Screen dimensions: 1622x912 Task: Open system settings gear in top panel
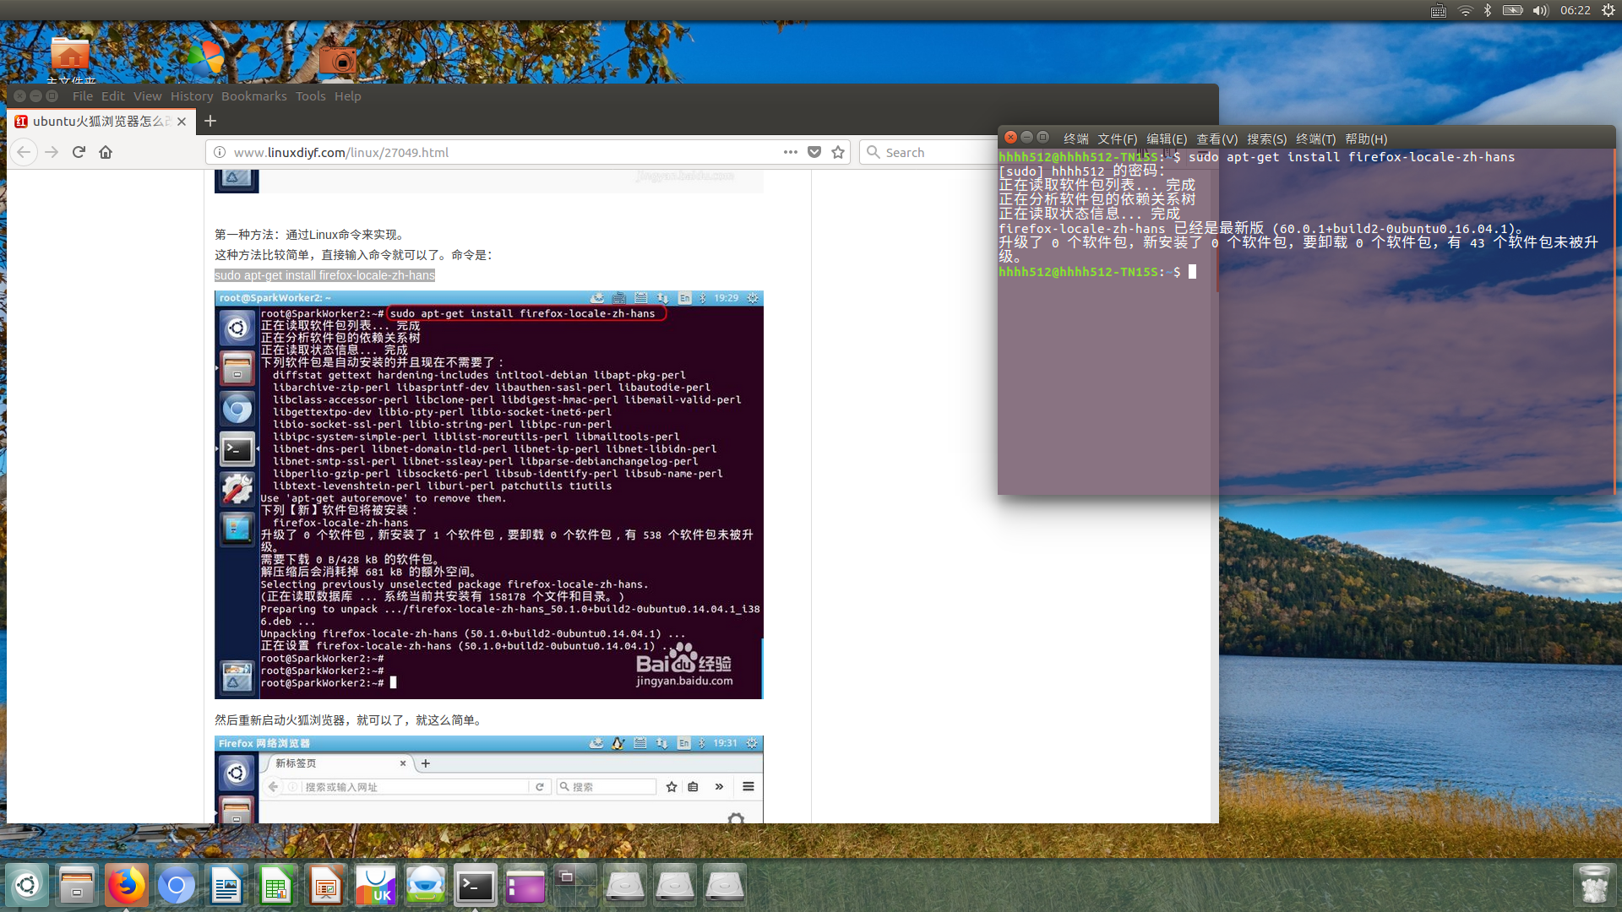pos(1608,10)
